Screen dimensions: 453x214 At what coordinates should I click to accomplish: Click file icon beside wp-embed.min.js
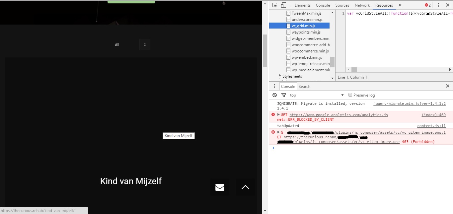288,57
